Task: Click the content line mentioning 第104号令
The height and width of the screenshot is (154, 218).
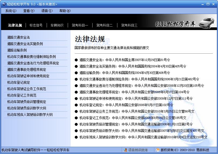Action: coord(134,92)
